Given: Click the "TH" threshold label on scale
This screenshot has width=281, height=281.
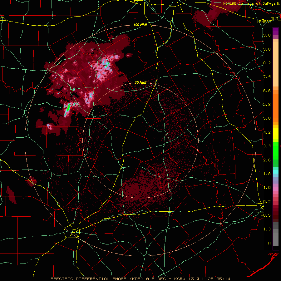Looking at the screenshot, I should 268,243.
